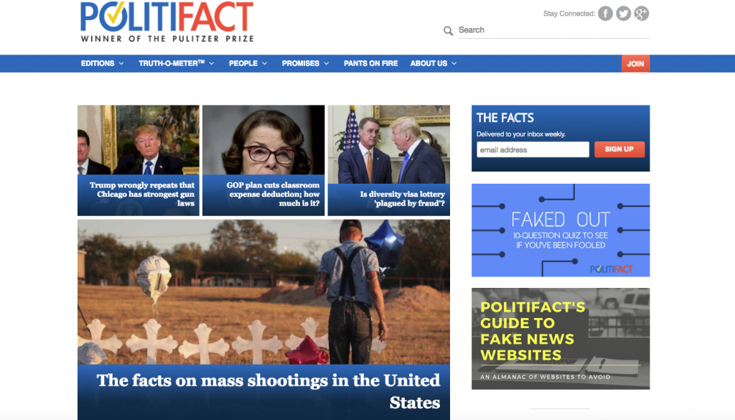Click the photo of woman with glasses
This screenshot has height=420, width=735.
point(263,140)
